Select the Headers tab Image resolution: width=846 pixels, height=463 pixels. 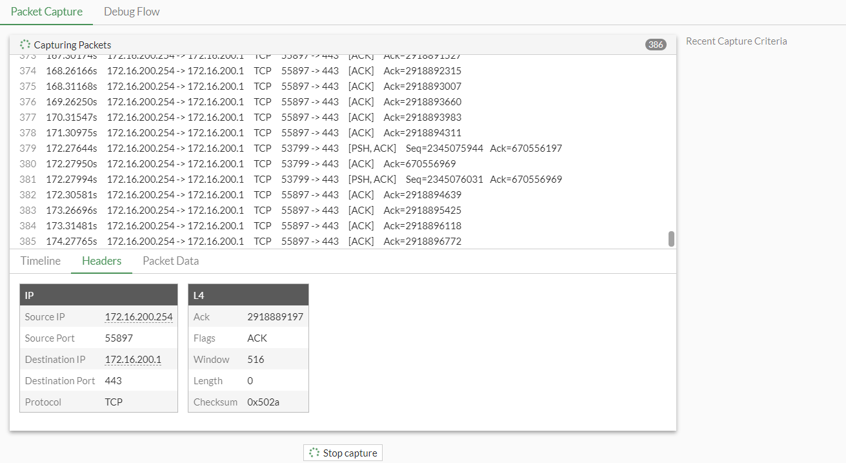(102, 261)
